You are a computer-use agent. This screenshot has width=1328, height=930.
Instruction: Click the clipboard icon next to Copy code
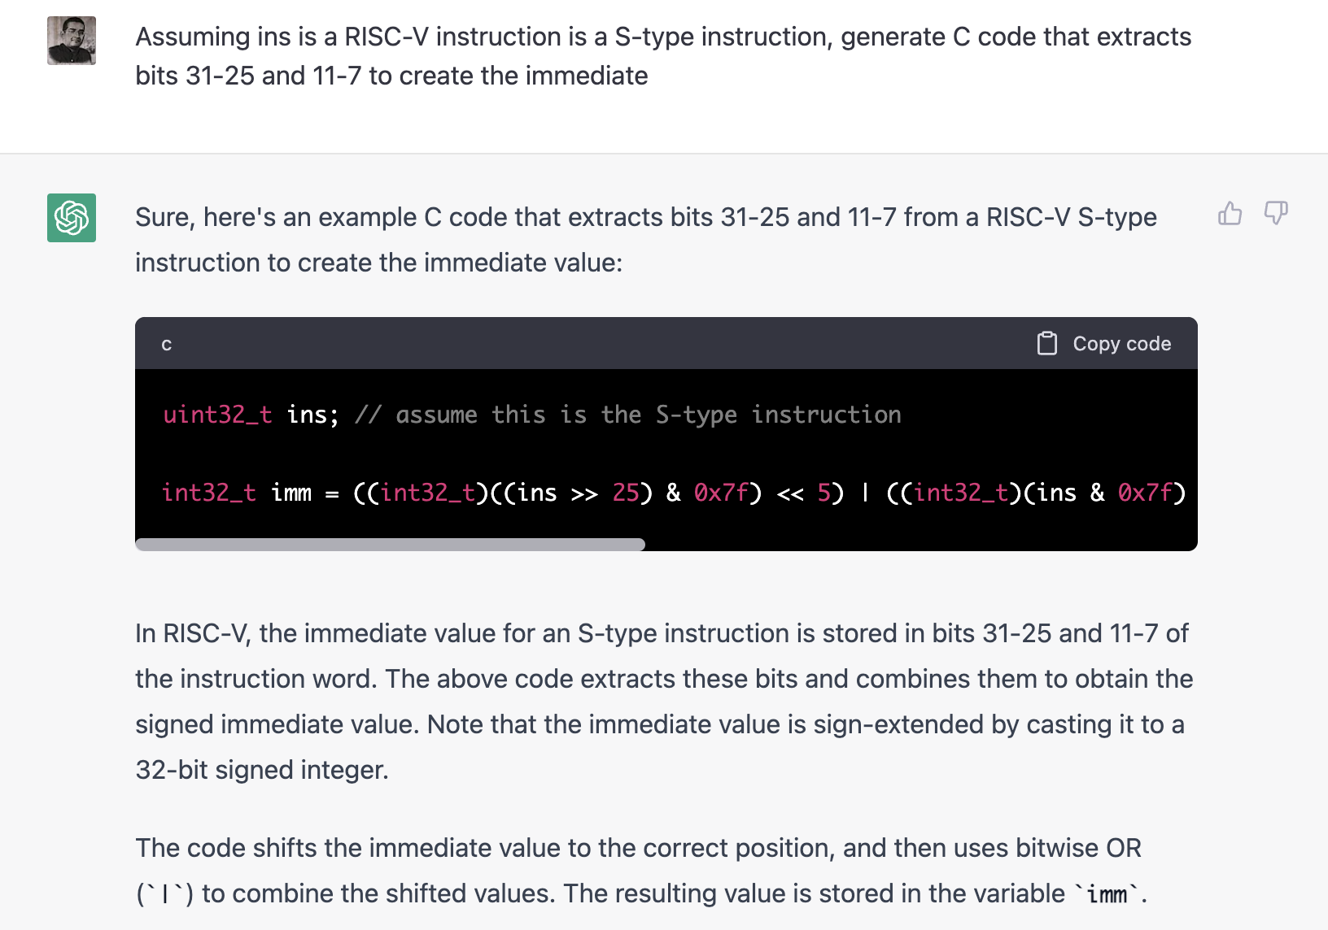pos(1047,343)
